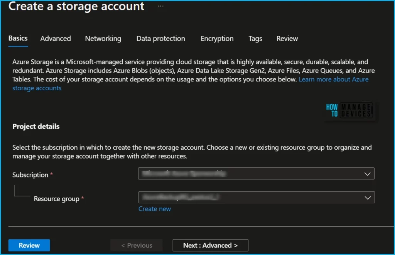Click the Subscription dropdown chevron arrow

[367, 174]
